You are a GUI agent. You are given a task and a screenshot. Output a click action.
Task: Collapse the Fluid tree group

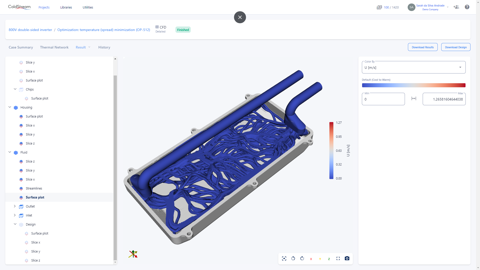pyautogui.click(x=10, y=152)
